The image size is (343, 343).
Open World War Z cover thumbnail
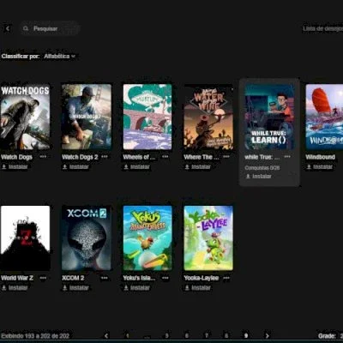point(25,238)
